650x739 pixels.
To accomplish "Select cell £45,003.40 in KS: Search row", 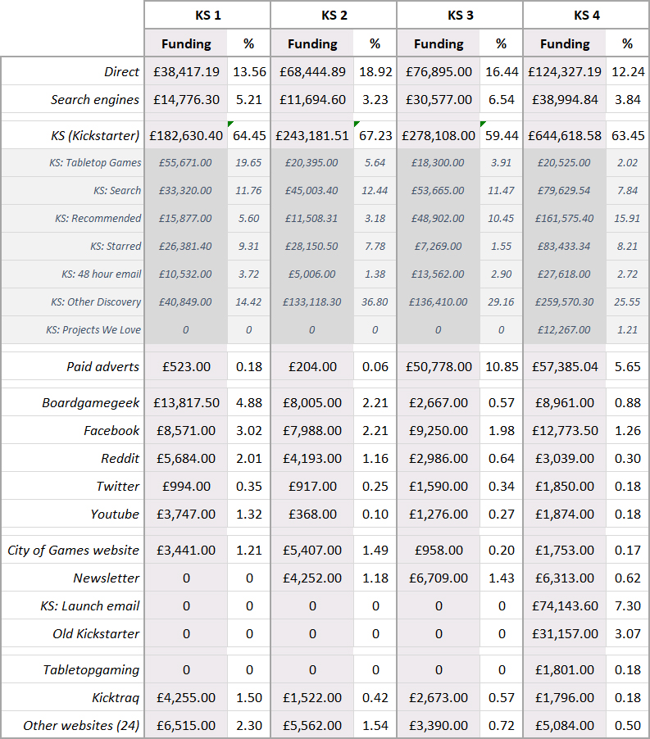I will pos(311,190).
